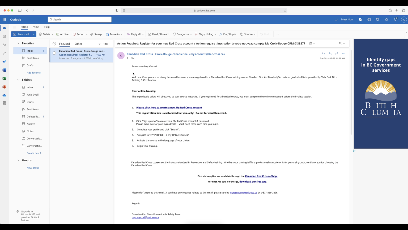This screenshot has height=230, width=408.
Task: Open the Settings gear in header
Action: [386, 19]
